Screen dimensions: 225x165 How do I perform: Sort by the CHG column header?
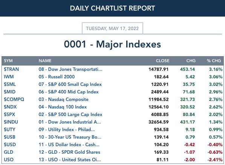[191, 61]
